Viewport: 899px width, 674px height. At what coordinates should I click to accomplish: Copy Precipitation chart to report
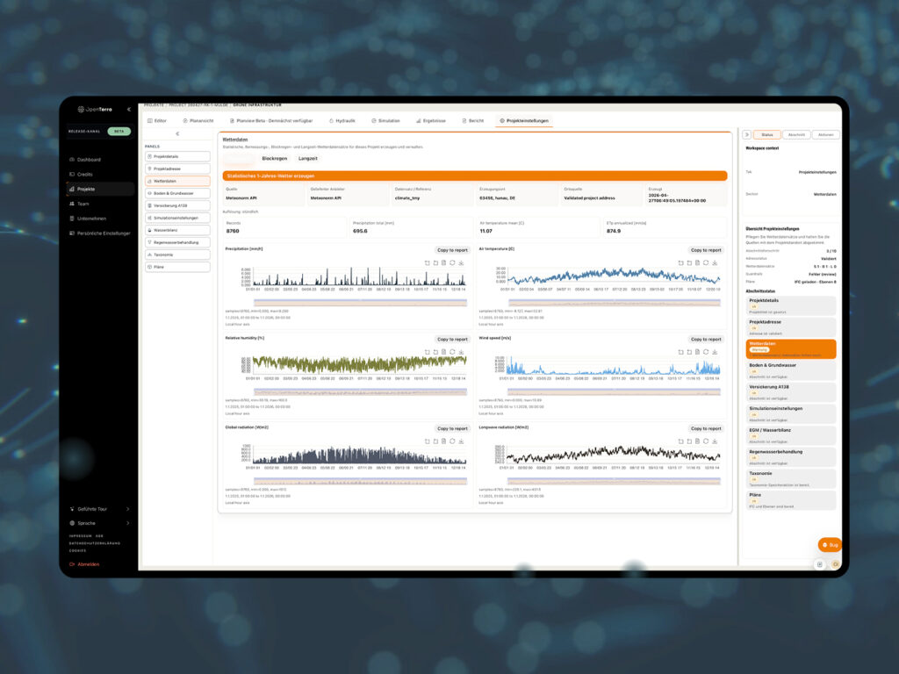pos(452,250)
